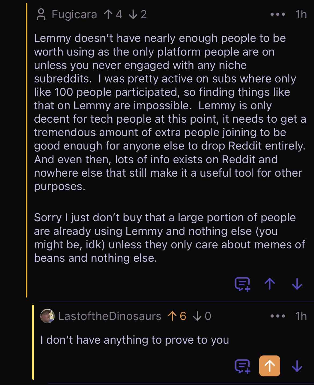This screenshot has width=314, height=385.
Task: Click the person icon beside Fugicara
Action: [41, 14]
